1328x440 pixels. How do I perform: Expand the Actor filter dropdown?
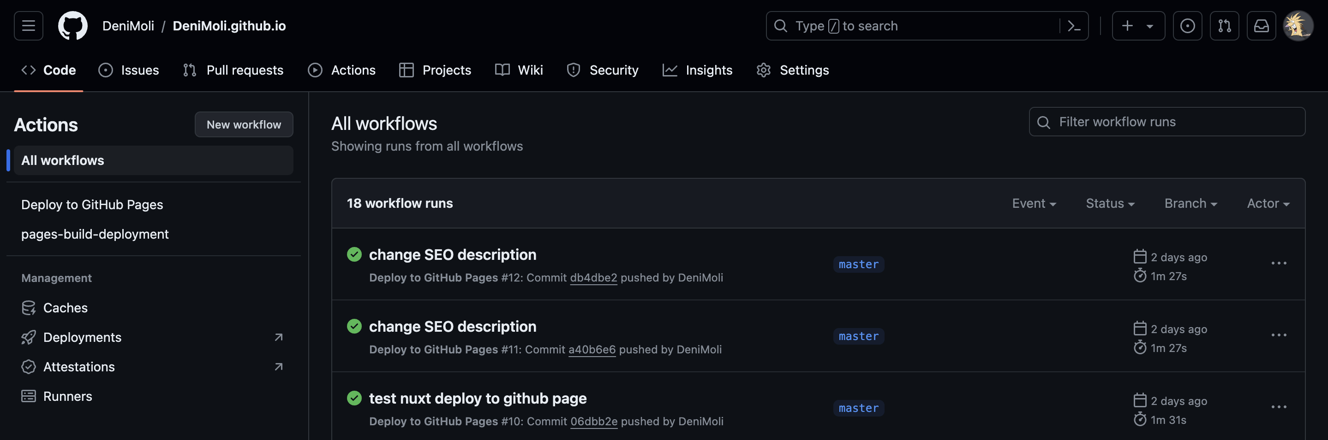[1268, 203]
